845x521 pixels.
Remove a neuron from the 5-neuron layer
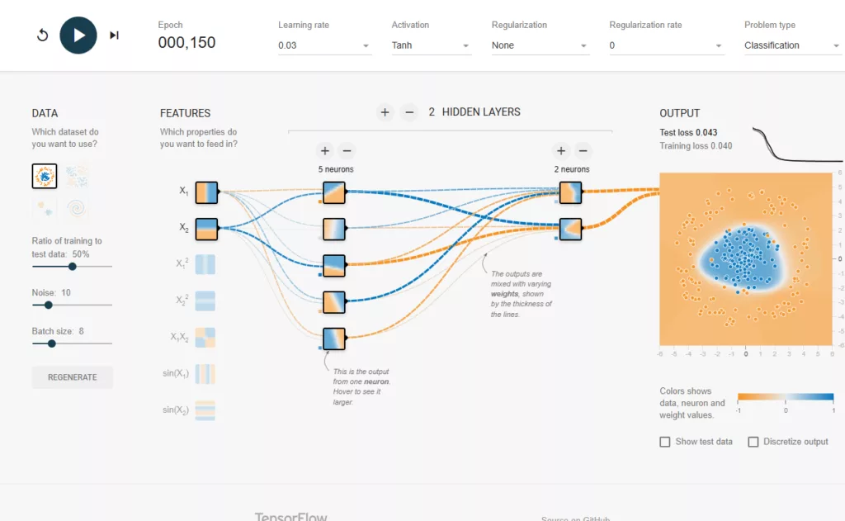pyautogui.click(x=347, y=151)
